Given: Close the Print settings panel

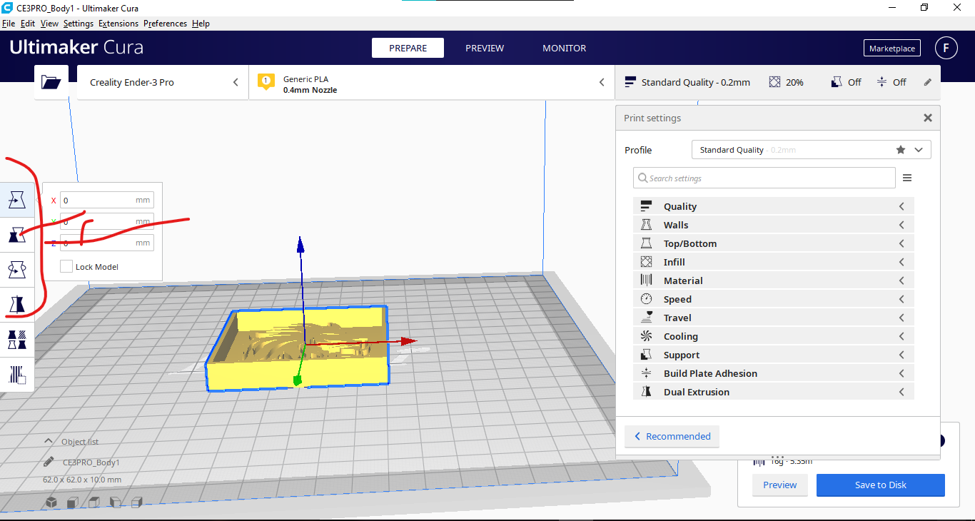Looking at the screenshot, I should tap(928, 118).
